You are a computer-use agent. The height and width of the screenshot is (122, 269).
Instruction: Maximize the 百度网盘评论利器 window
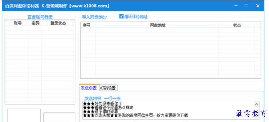point(246,6)
